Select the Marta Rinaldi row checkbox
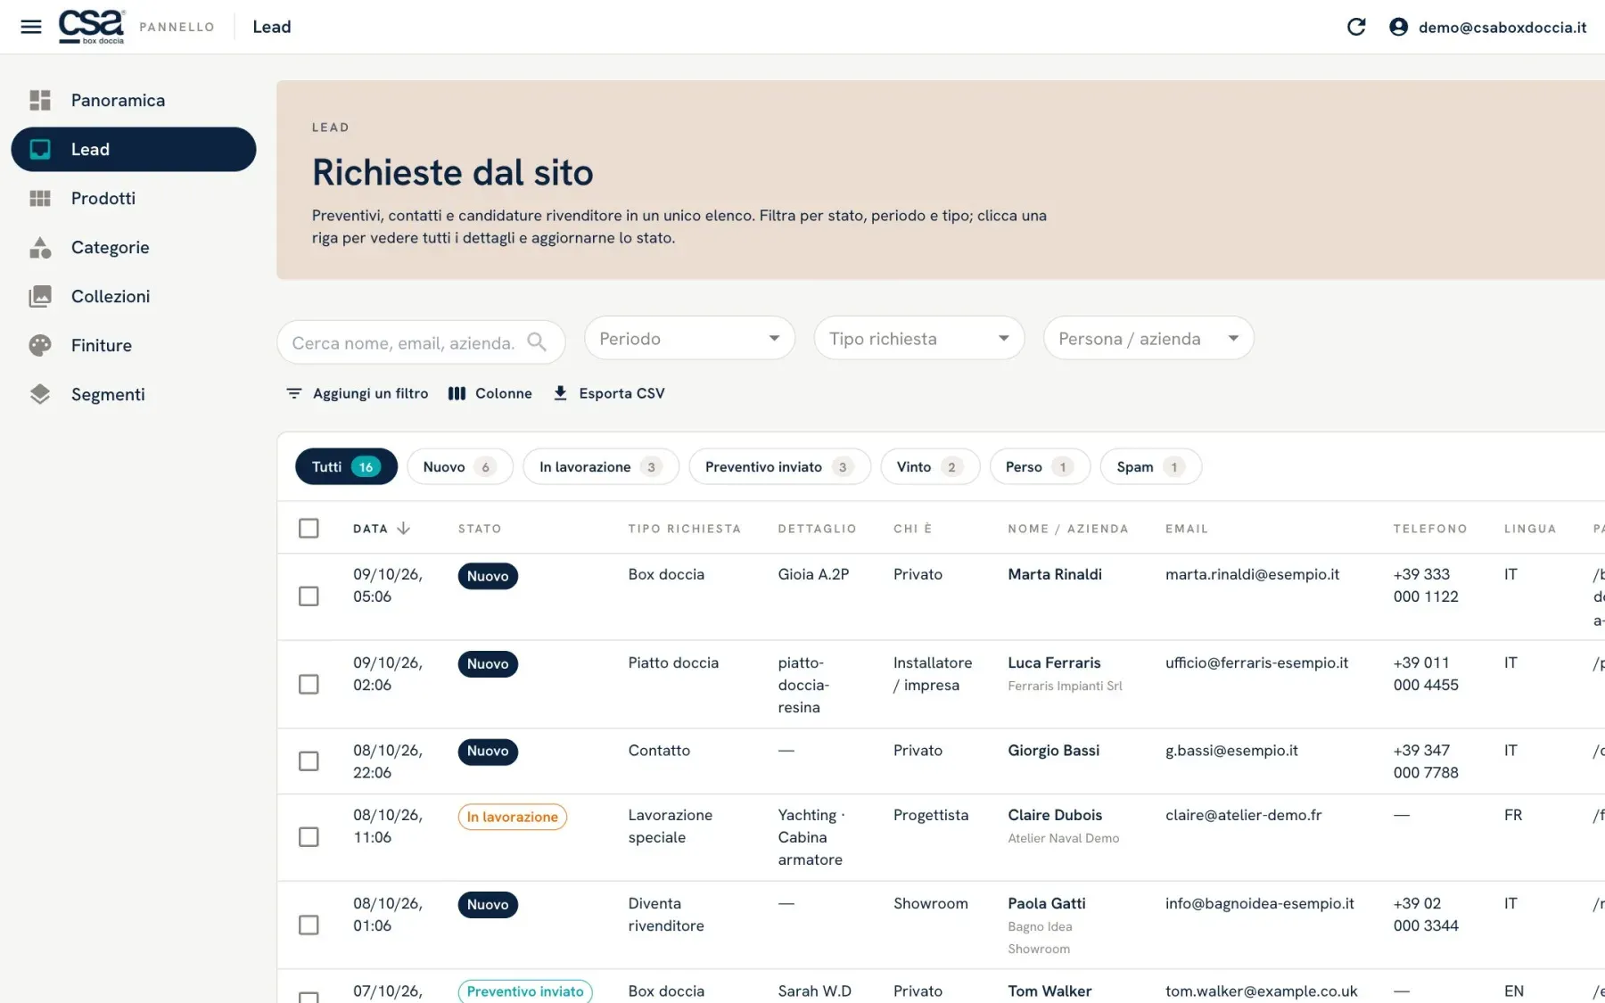The width and height of the screenshot is (1605, 1003). coord(309,596)
